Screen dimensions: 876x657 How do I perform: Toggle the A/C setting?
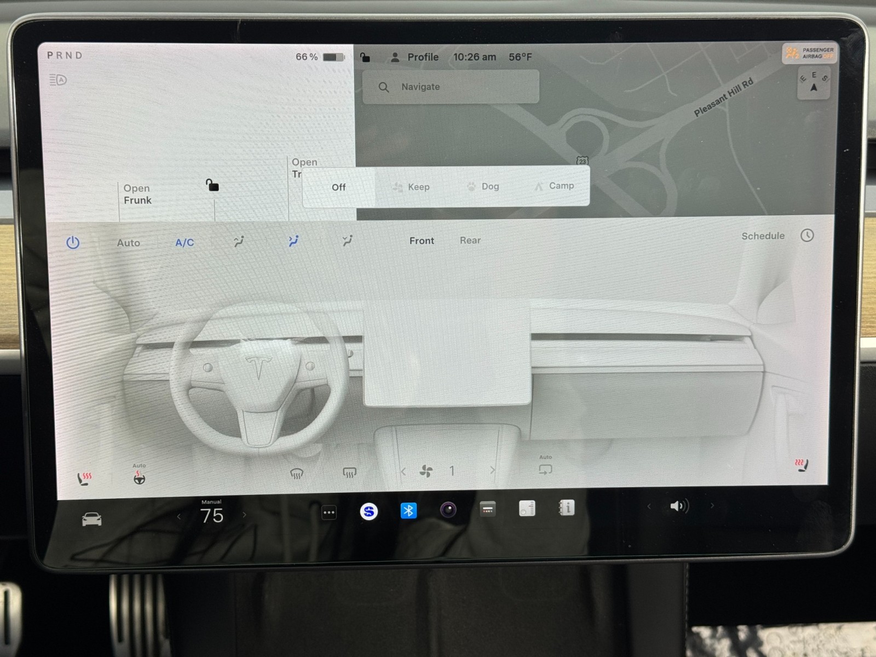click(185, 243)
